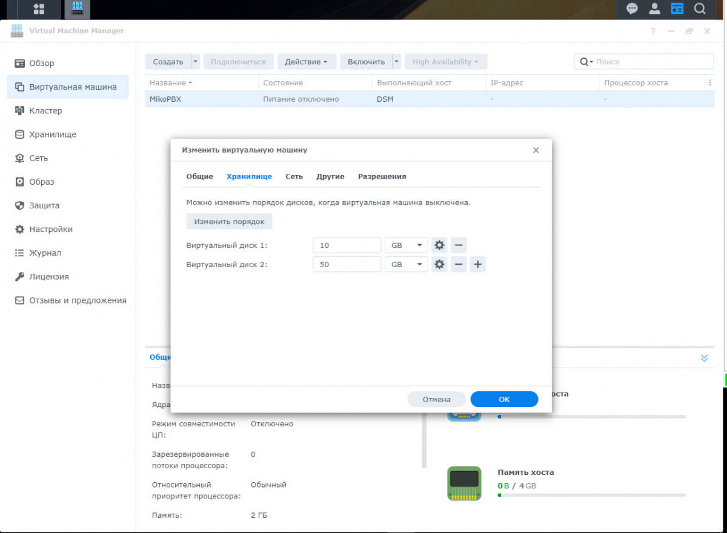
Task: Switch to Общие tab in dialog
Action: click(x=199, y=176)
